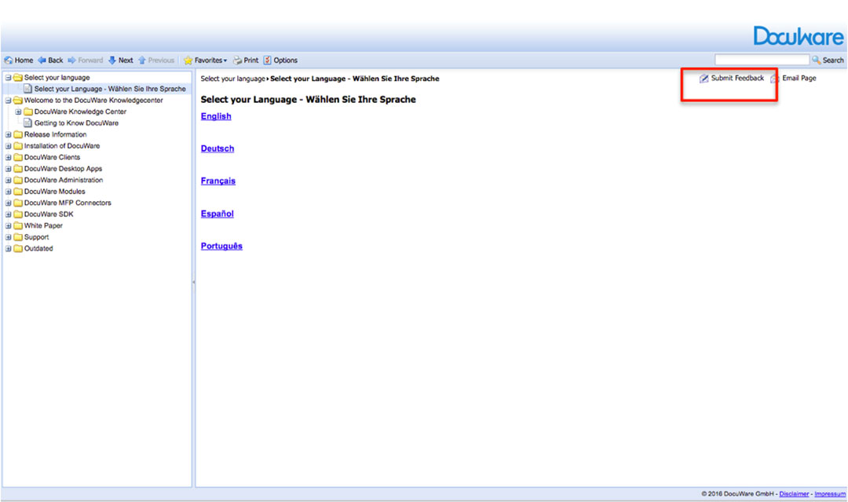The width and height of the screenshot is (848, 502).
Task: Click the Submit Feedback pencil icon
Action: pos(704,79)
